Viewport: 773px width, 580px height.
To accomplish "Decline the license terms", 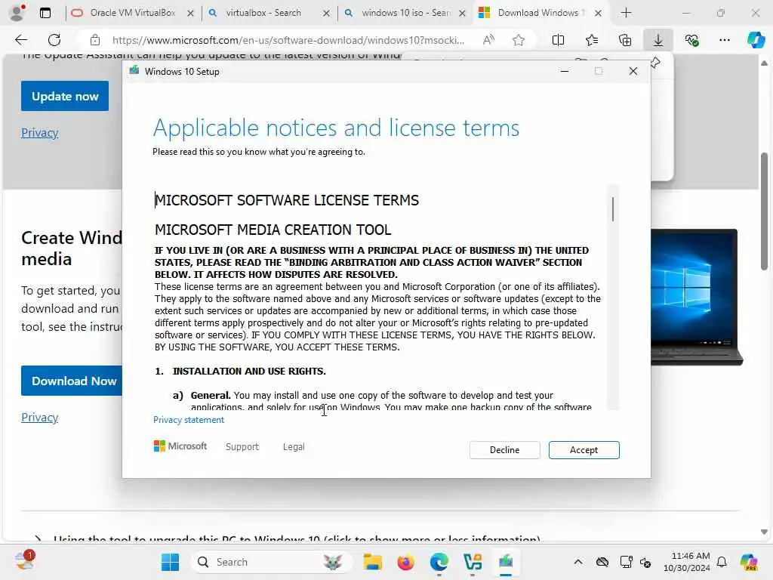I will [504, 450].
